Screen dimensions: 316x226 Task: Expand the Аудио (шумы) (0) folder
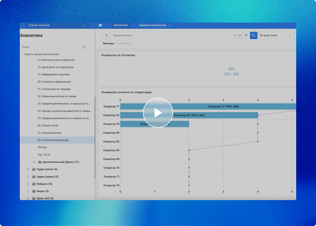28,177
